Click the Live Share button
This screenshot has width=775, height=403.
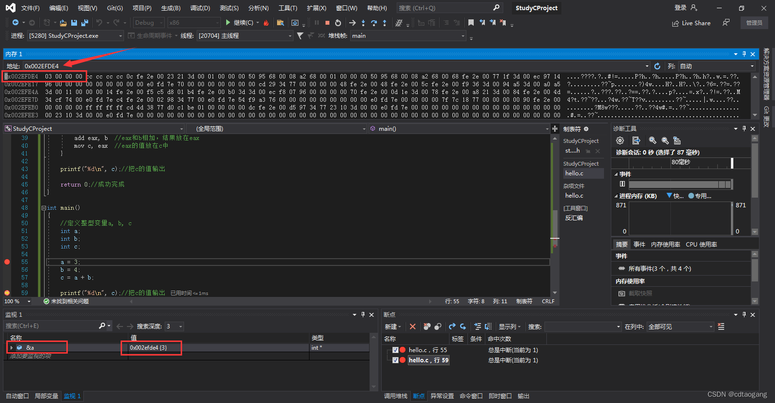coord(691,23)
